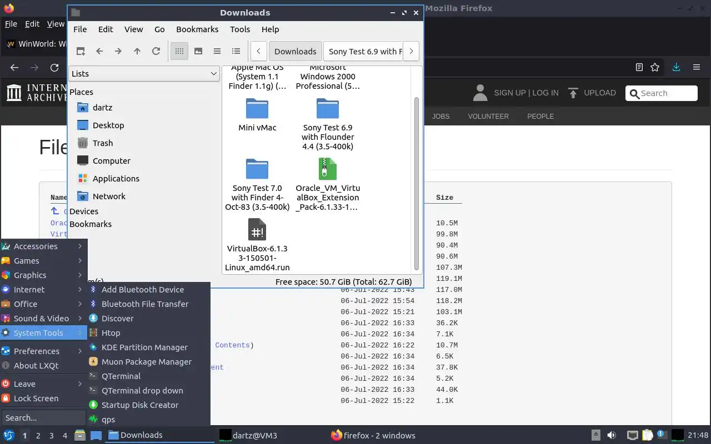711x444 pixels.
Task: Open a new tab in file manager toolbar
Action: point(81,51)
